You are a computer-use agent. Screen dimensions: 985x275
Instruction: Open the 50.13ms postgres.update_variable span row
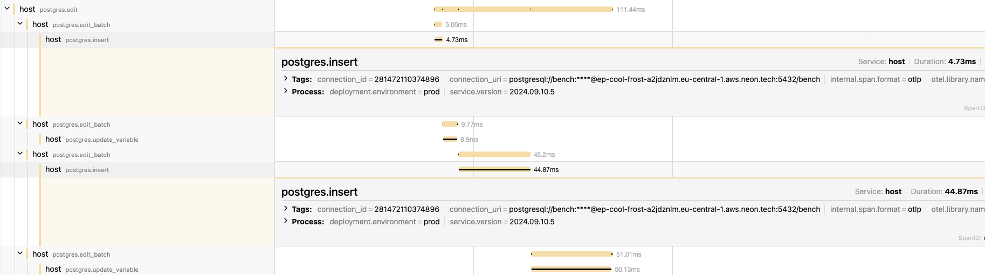click(x=101, y=270)
